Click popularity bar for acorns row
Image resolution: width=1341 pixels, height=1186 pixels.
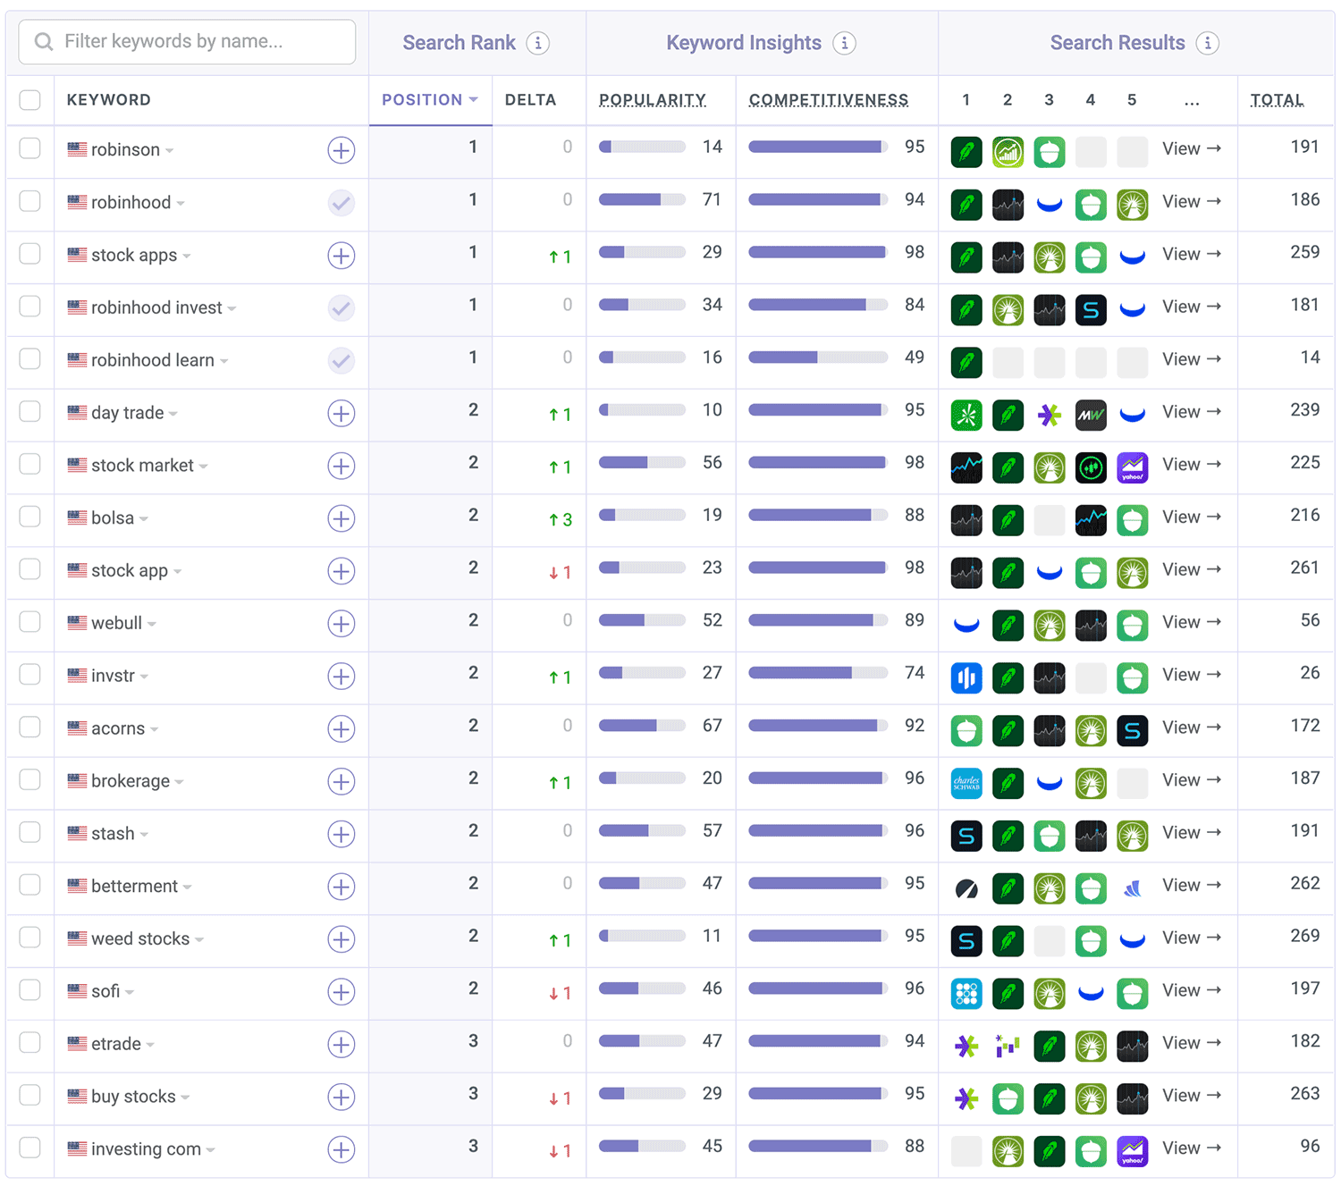click(x=642, y=726)
